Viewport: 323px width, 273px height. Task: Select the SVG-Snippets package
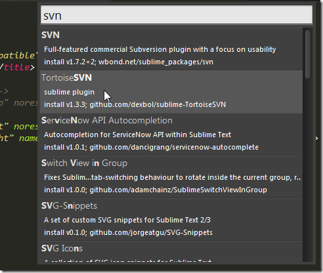pyautogui.click(x=171, y=220)
